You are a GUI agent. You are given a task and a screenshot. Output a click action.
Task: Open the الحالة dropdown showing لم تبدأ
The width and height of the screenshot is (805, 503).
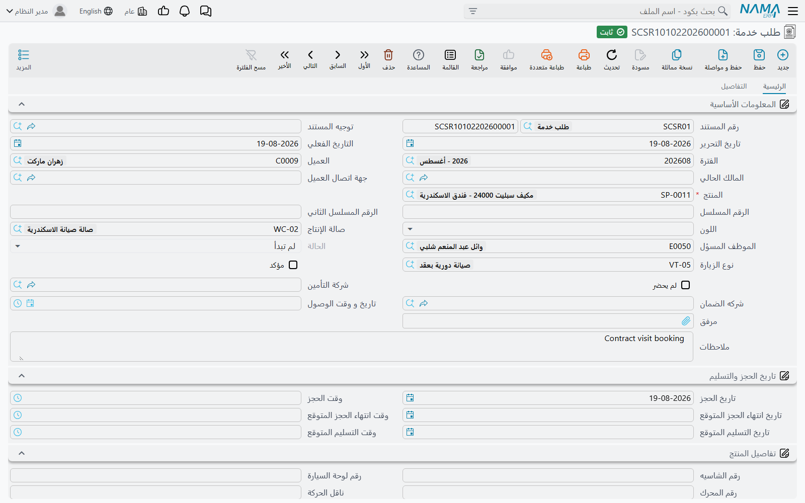point(18,246)
